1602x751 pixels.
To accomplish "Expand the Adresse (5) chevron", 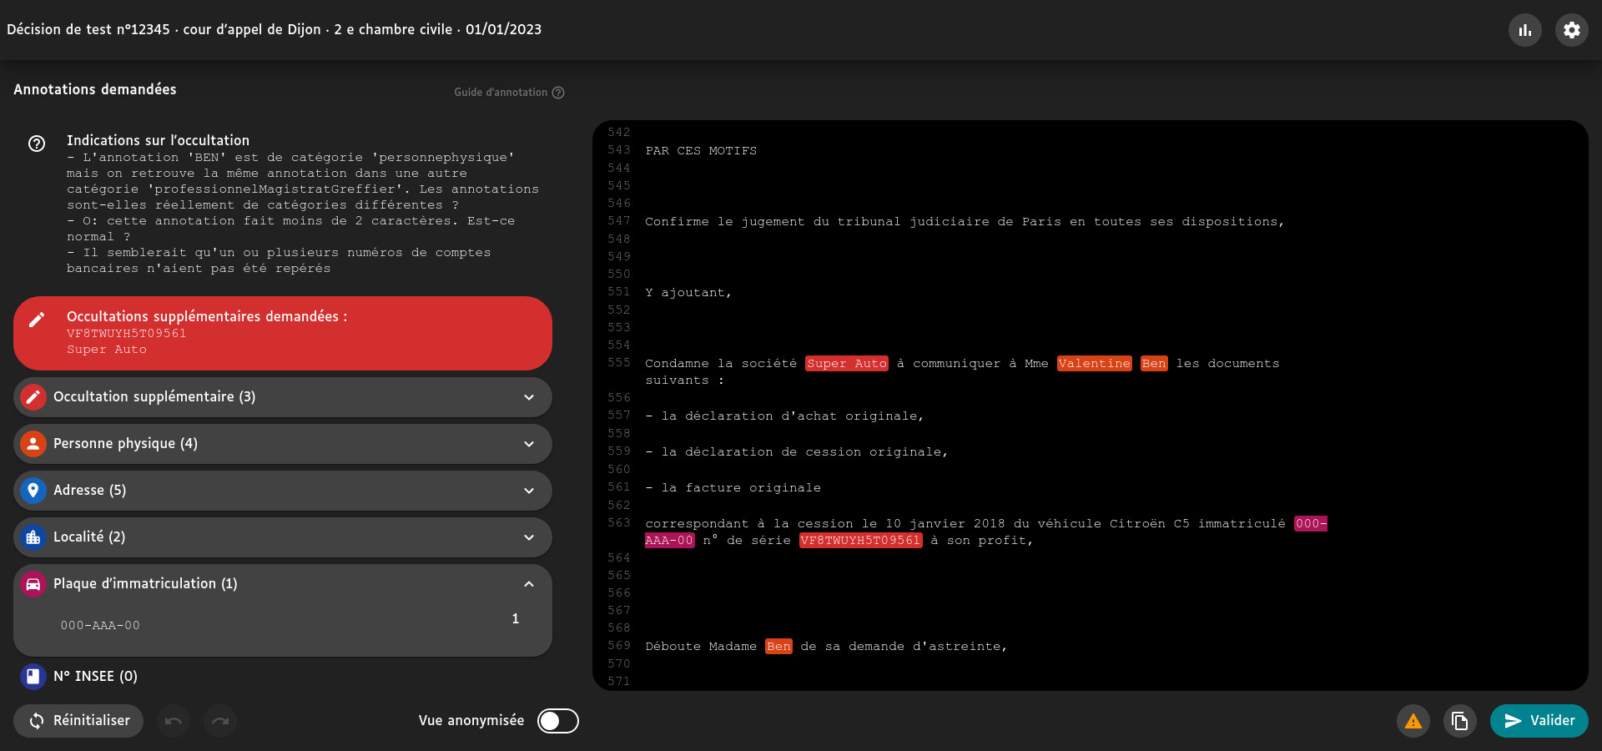I will click(529, 491).
